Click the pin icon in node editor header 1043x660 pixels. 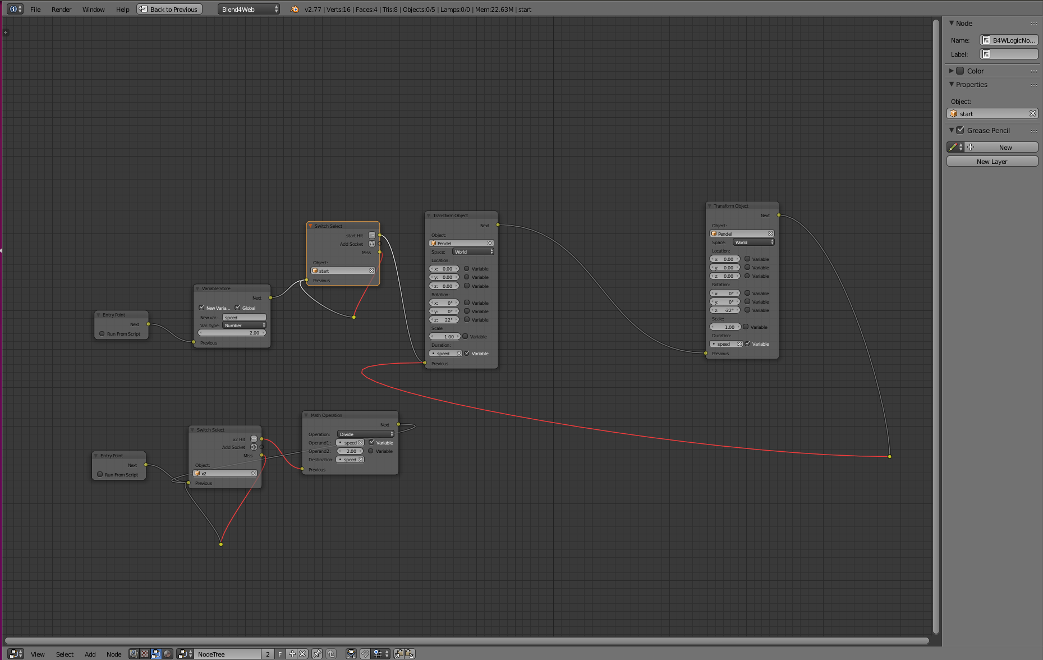click(x=316, y=653)
